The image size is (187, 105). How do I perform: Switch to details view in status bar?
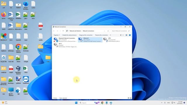pyautogui.click(x=129, y=98)
